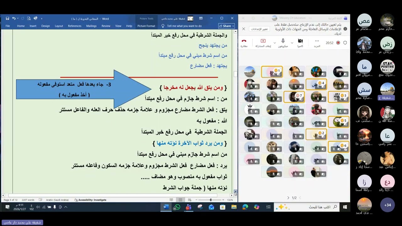Image resolution: width=402 pixels, height=226 pixels.
Task: Toggle the microphone in Teams
Action: click(x=283, y=43)
